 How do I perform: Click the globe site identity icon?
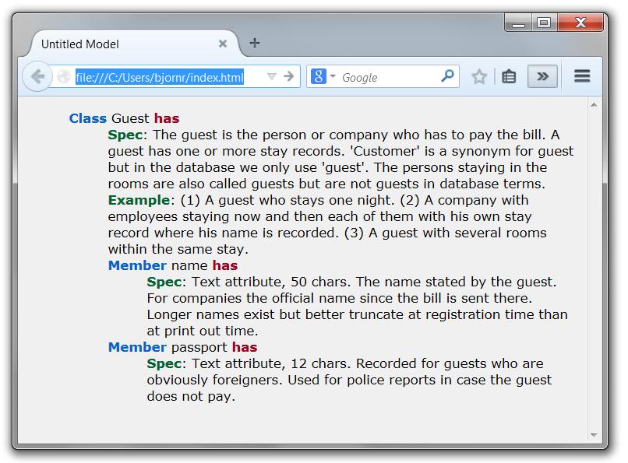click(63, 76)
